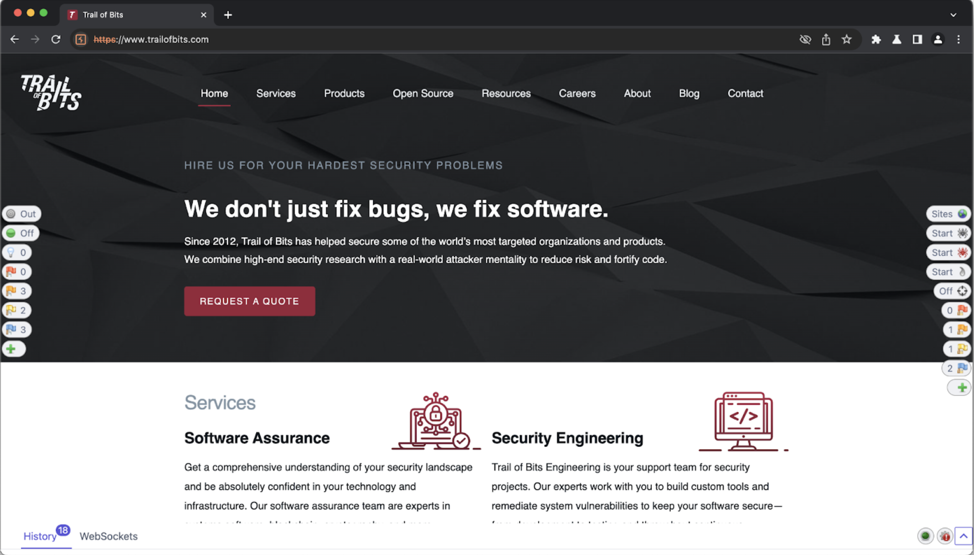
Task: Start the AJAX spider red icon
Action: pos(948,252)
